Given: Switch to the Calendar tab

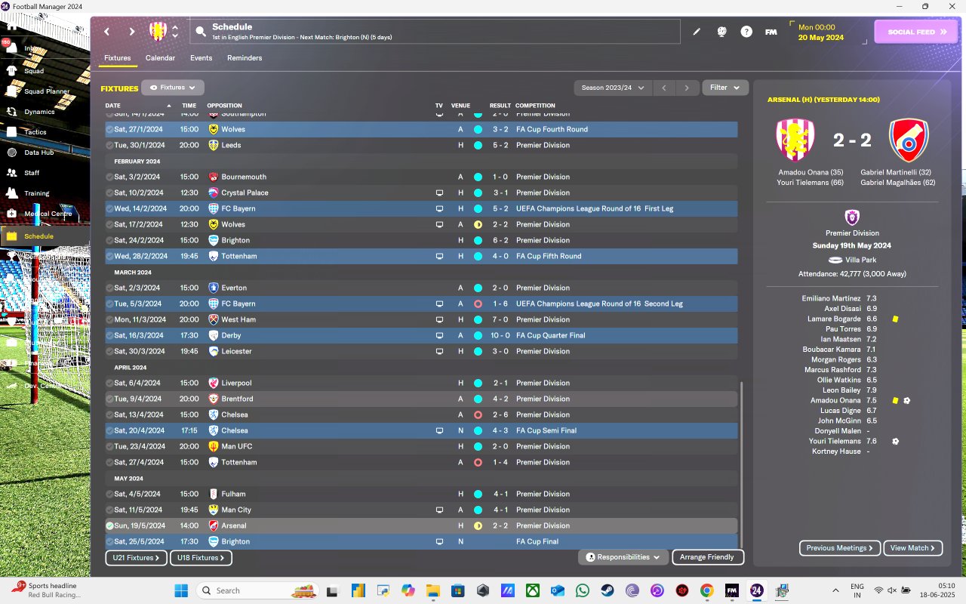Looking at the screenshot, I should point(160,58).
